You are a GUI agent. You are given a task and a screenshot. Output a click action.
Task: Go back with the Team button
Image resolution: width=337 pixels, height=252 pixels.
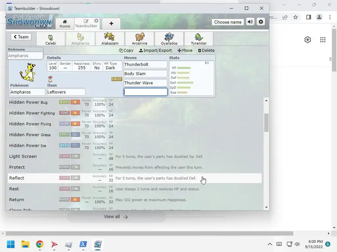pyautogui.click(x=21, y=37)
